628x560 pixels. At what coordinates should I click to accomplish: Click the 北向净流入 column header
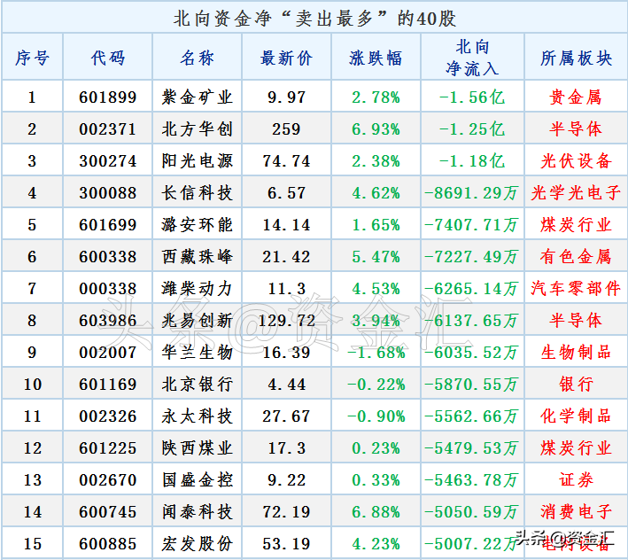pyautogui.click(x=473, y=58)
